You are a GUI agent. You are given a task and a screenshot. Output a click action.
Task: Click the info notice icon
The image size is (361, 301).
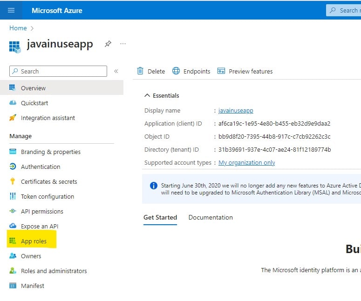click(154, 185)
